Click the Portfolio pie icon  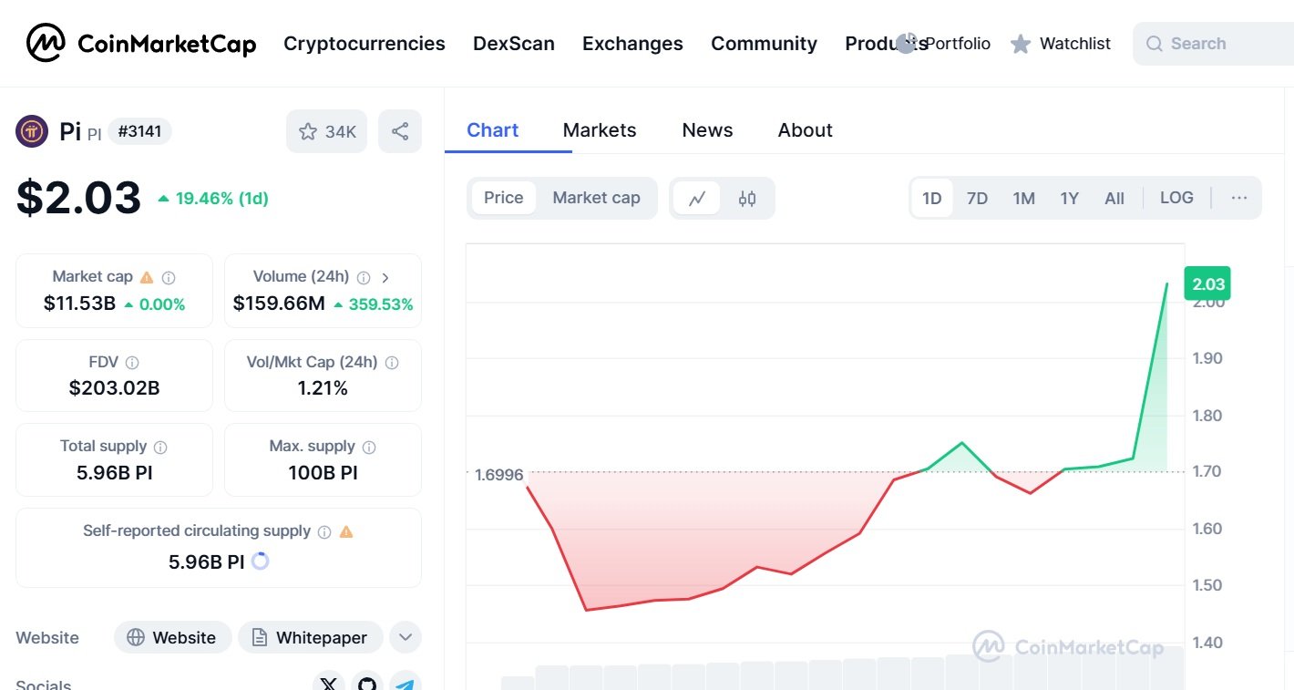[906, 43]
